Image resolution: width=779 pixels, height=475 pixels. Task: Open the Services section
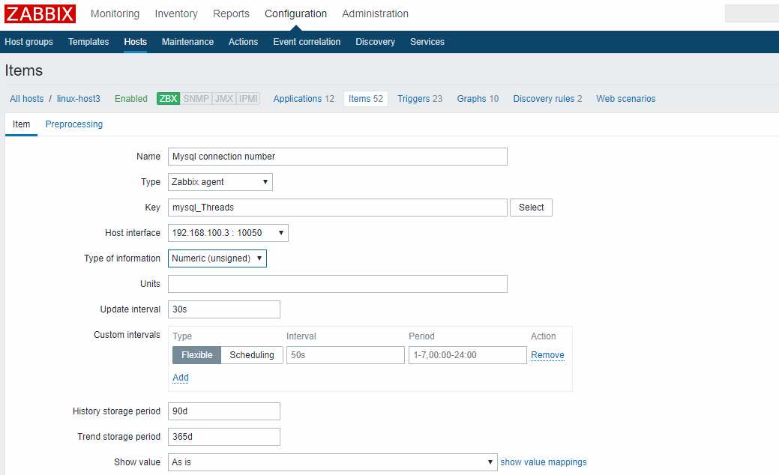[427, 42]
